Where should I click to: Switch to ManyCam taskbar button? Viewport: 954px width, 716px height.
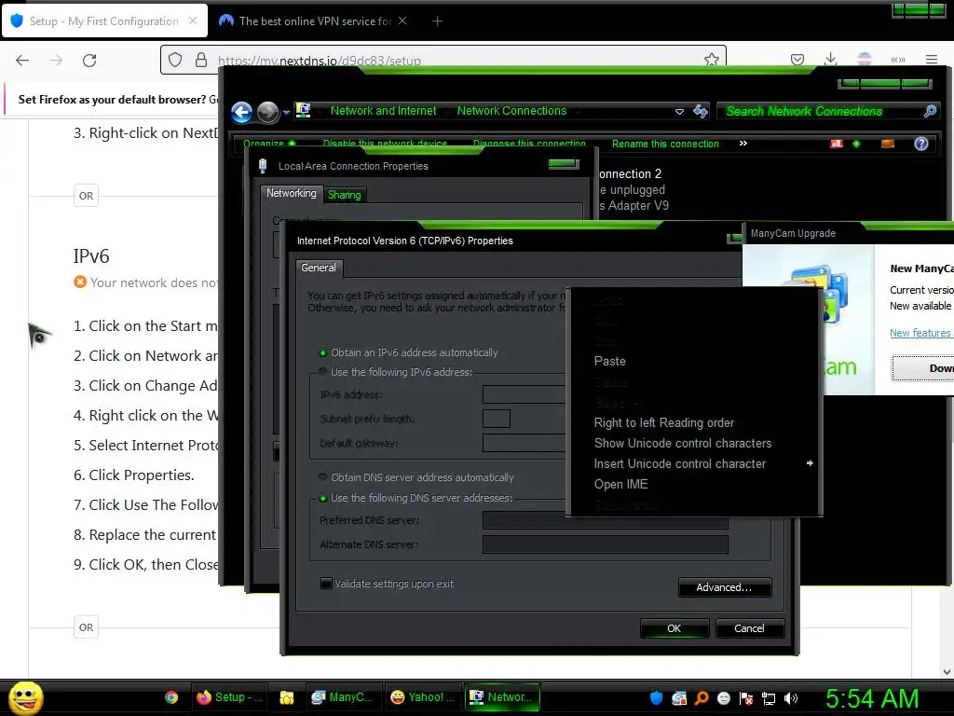(x=343, y=697)
